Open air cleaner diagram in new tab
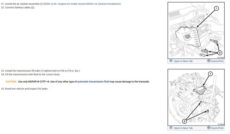Image resolution: width=230 pixels, height=134 pixels. [183, 61]
